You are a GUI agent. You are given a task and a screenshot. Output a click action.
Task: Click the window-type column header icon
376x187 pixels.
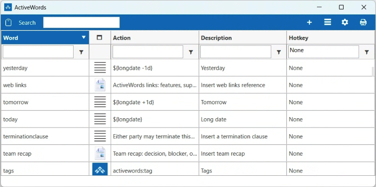click(x=99, y=37)
